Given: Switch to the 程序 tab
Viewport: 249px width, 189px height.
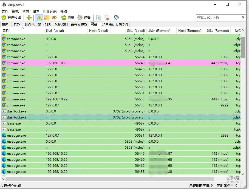Looking at the screenshot, I should (5, 25).
